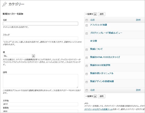
Task: Tick the select-all checkbox in the top header row
Action: (87, 20)
